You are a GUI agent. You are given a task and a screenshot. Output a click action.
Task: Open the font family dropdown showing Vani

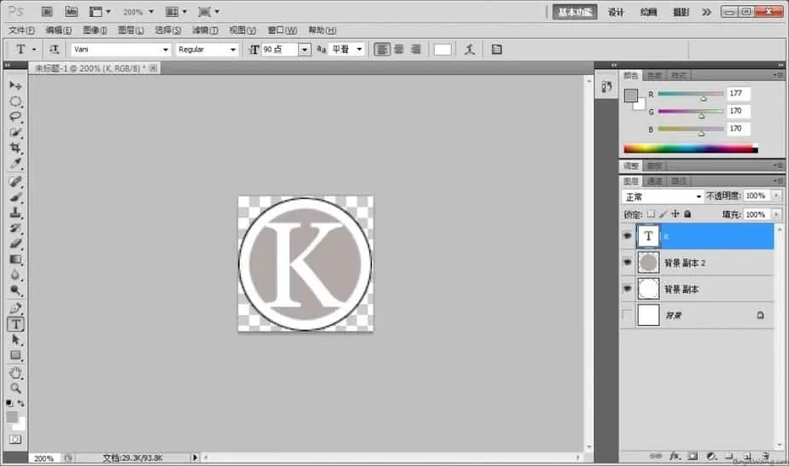(x=120, y=50)
